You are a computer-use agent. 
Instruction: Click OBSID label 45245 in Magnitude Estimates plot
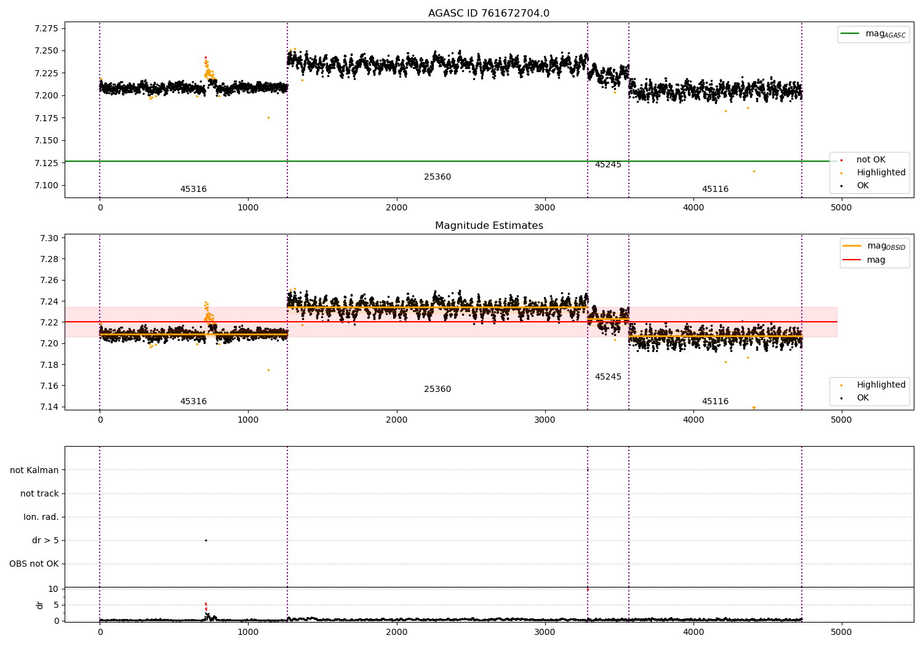608,377
